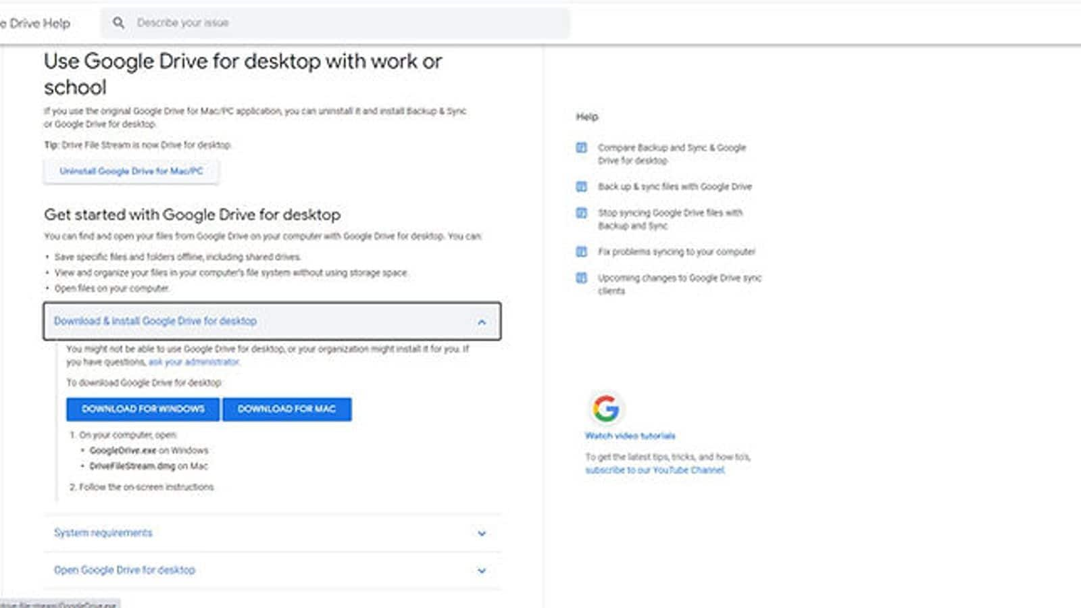Click the search magnifier icon
Viewport: 1081px width, 608px height.
118,23
